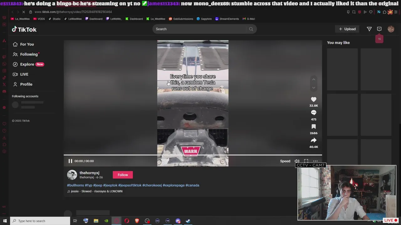401x225 pixels.
Task: Click the Windows taskbar search box
Action: click(x=40, y=221)
